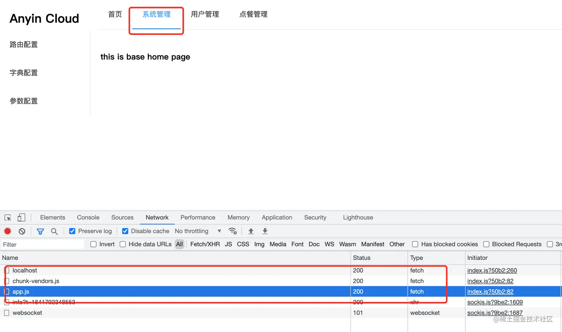Viewport: 562px width, 332px height.
Task: Click the Anyin Cloud logo title
Action: click(44, 19)
